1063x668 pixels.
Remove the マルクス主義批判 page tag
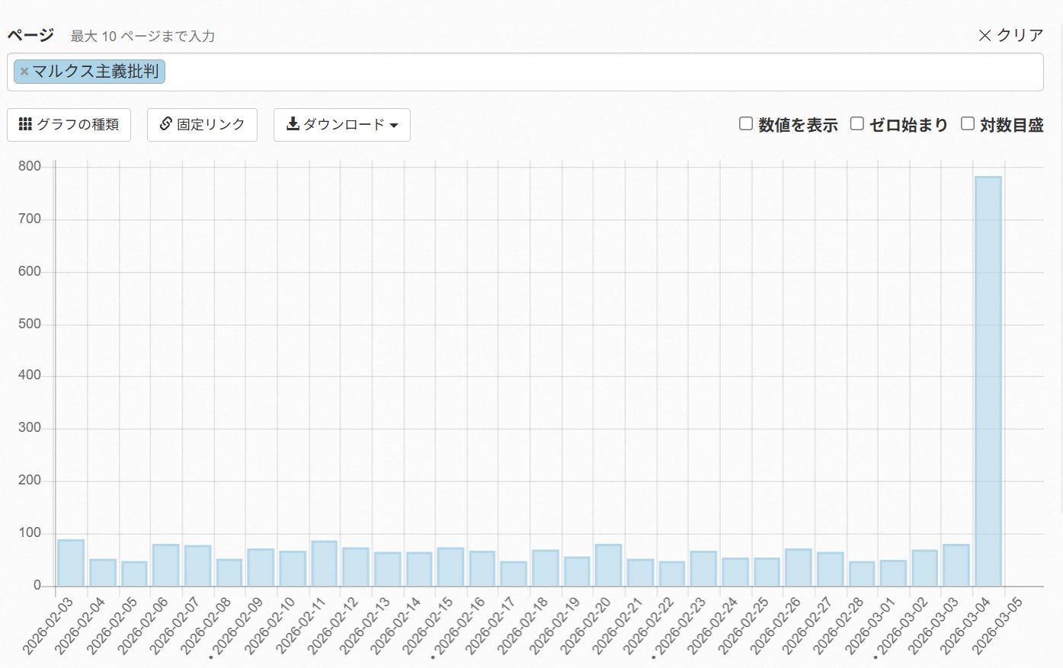tap(24, 72)
